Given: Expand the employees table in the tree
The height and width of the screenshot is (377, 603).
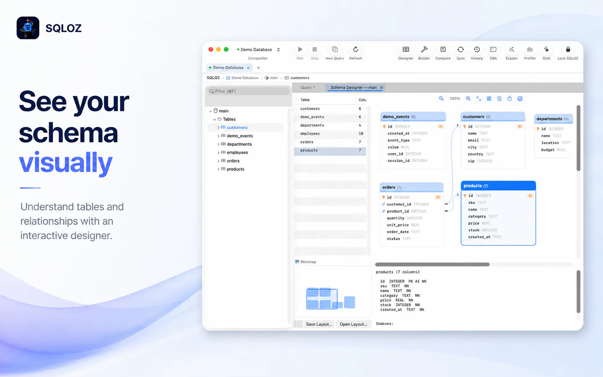Looking at the screenshot, I should coord(219,152).
